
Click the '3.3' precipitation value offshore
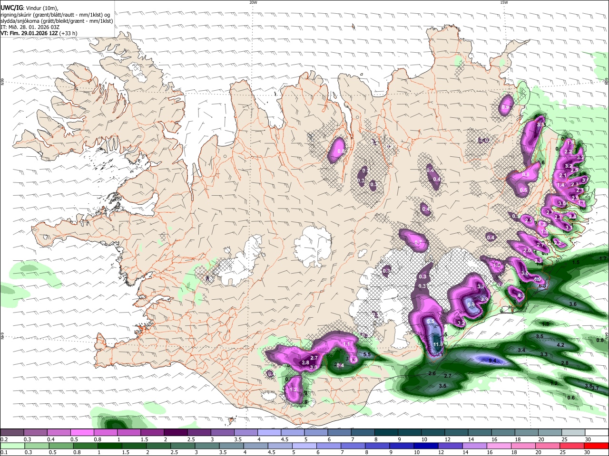pos(544,354)
